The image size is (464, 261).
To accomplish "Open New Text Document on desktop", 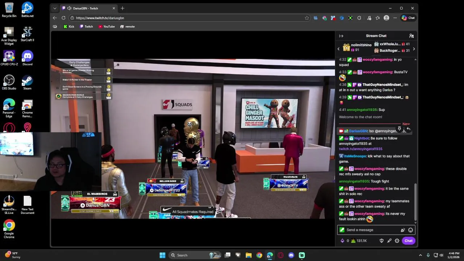I will [x=28, y=205].
